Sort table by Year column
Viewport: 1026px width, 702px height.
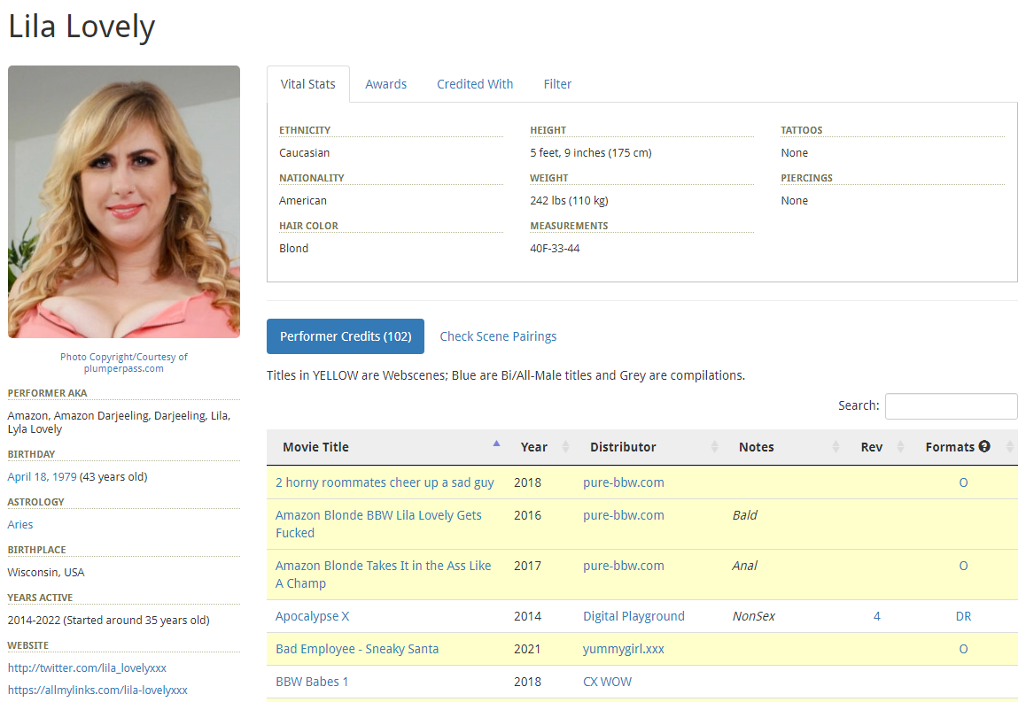tap(542, 447)
